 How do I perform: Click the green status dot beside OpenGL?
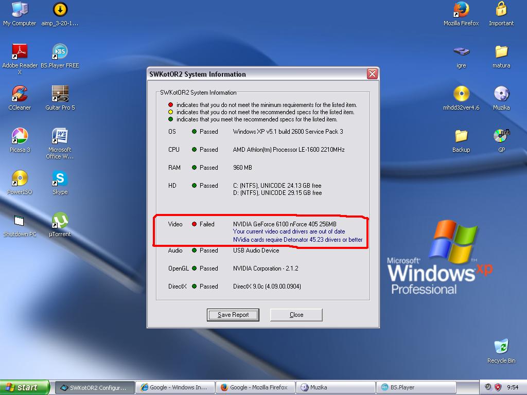point(194,268)
